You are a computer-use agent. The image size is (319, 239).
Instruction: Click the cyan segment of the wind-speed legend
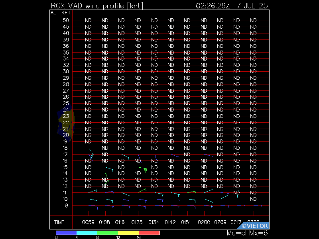click(87, 233)
